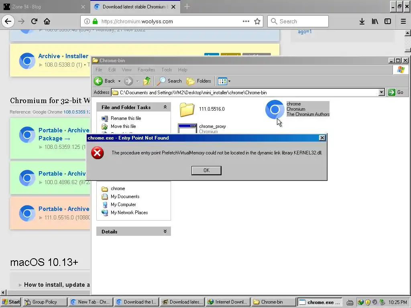
Task: Open the Favorites menu in Chrome-bin window
Action: coord(146,70)
